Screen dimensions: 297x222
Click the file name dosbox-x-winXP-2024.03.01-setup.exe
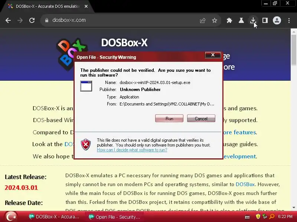click(x=155, y=83)
